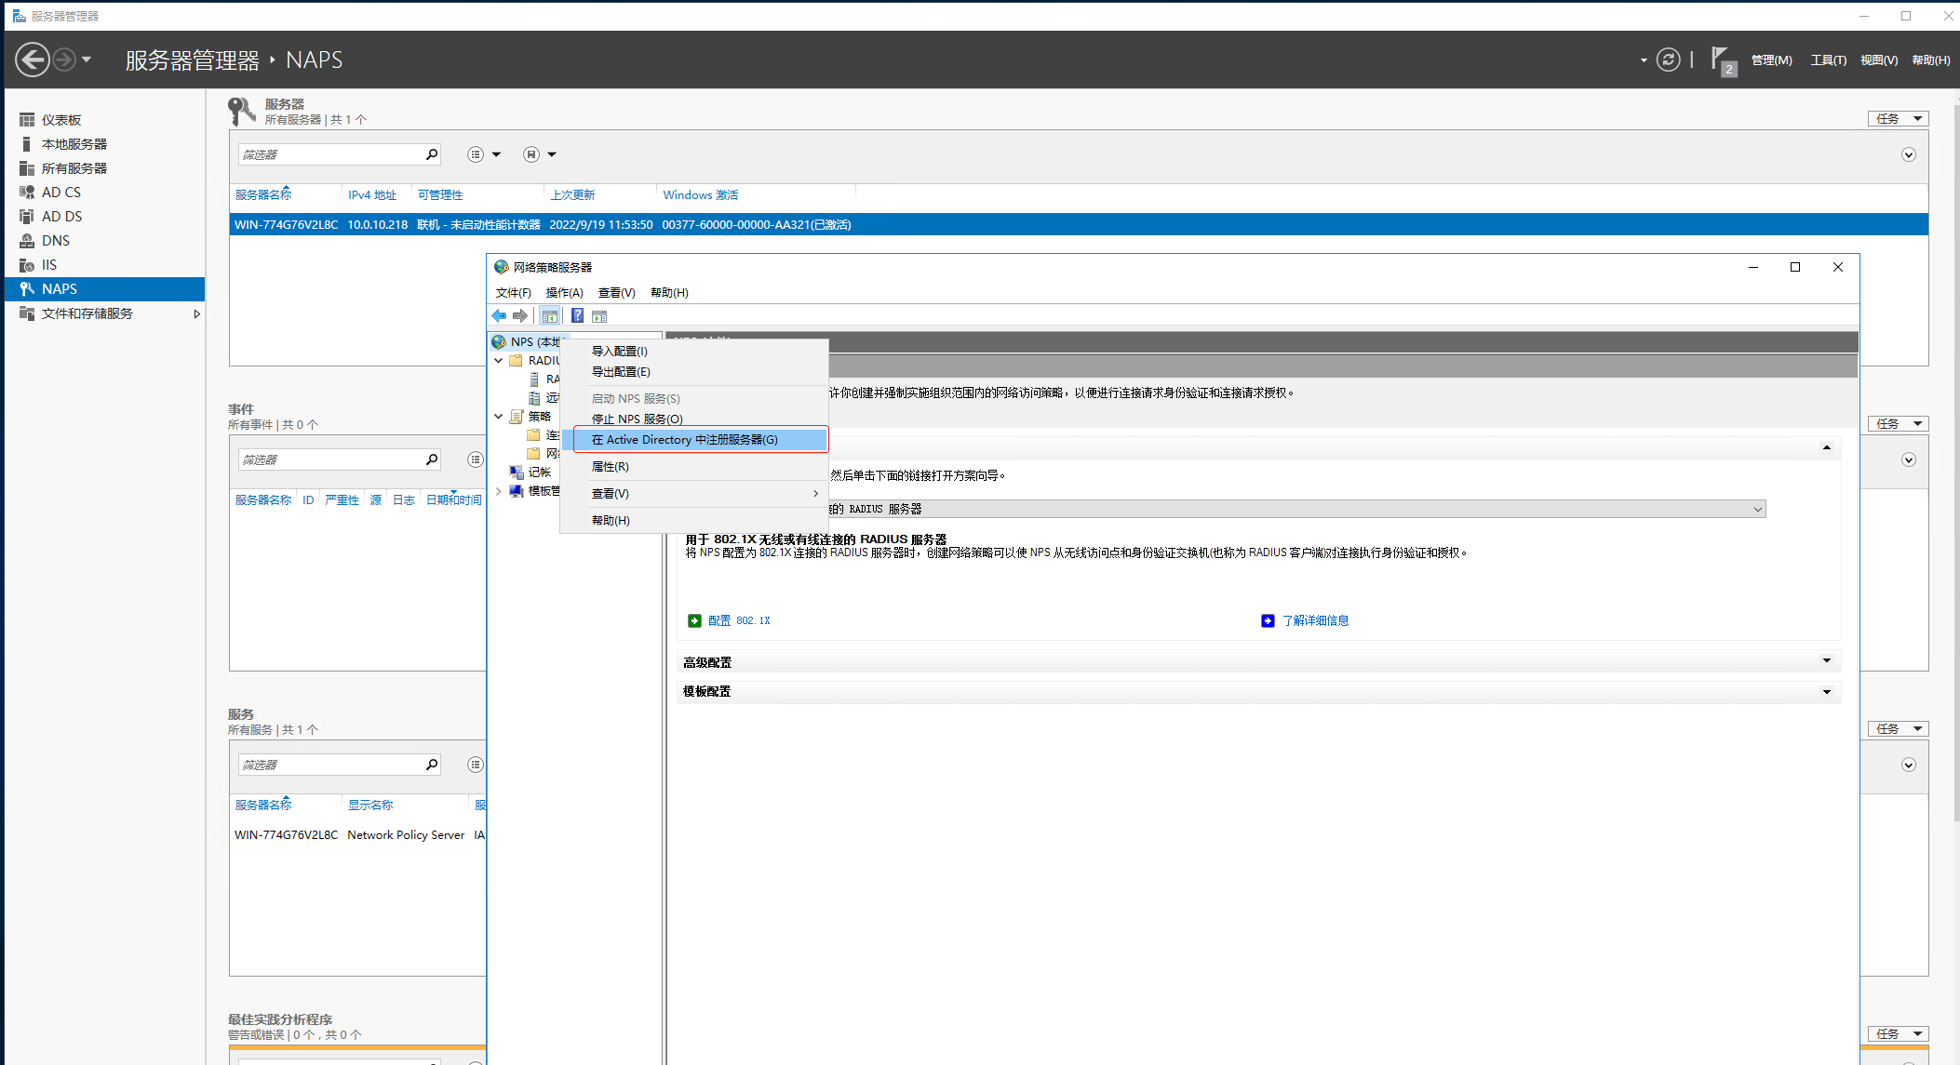Click Server Manager forward navigation arrow
This screenshot has width=1960, height=1065.
tap(64, 60)
